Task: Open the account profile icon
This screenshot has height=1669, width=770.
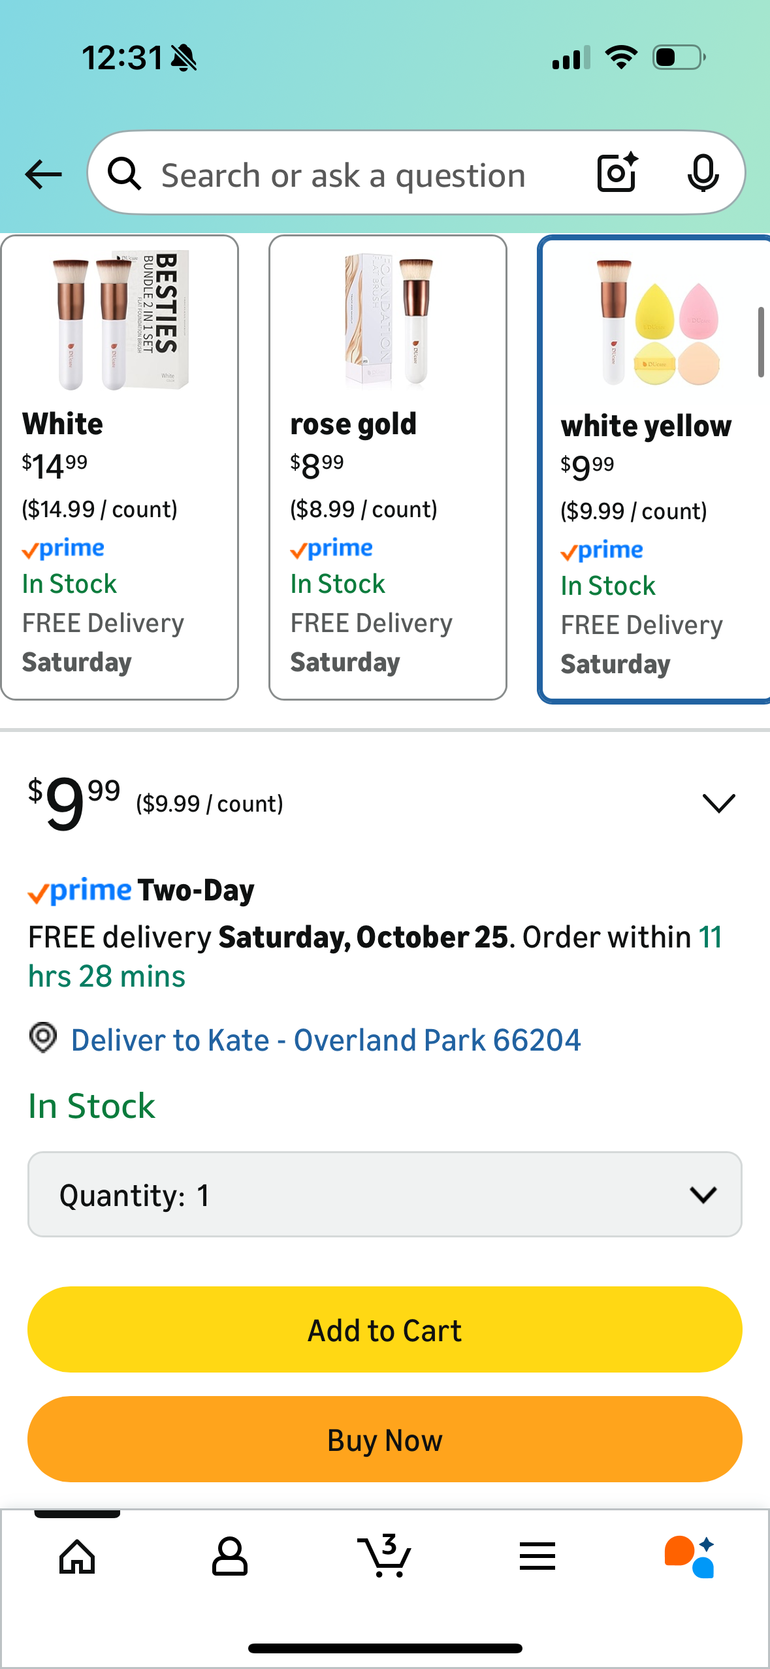Action: click(x=230, y=1557)
